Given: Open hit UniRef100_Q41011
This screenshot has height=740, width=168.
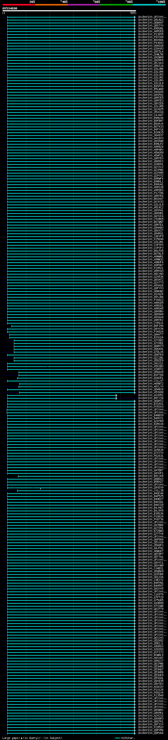Looking at the screenshot, I should tap(151, 363).
